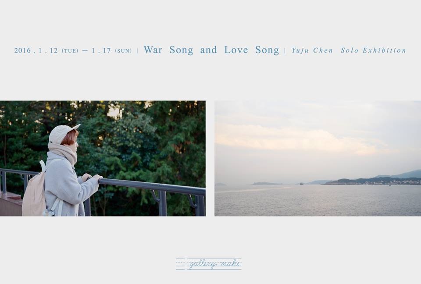Click the word Love in the title

click(x=236, y=50)
